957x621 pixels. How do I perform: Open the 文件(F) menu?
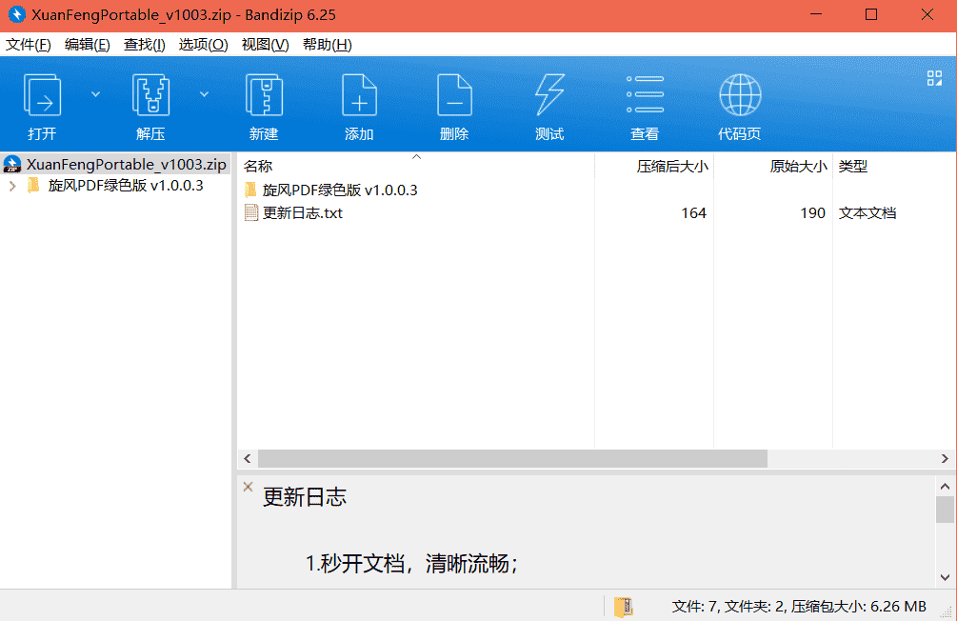pos(28,45)
